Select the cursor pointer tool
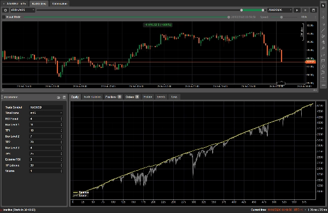The image size is (328, 213). 323,5
